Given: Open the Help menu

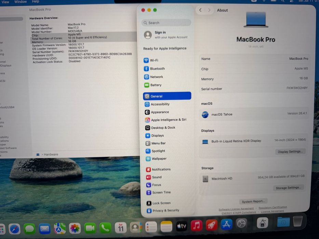Looking at the screenshot, I should 36,1.
